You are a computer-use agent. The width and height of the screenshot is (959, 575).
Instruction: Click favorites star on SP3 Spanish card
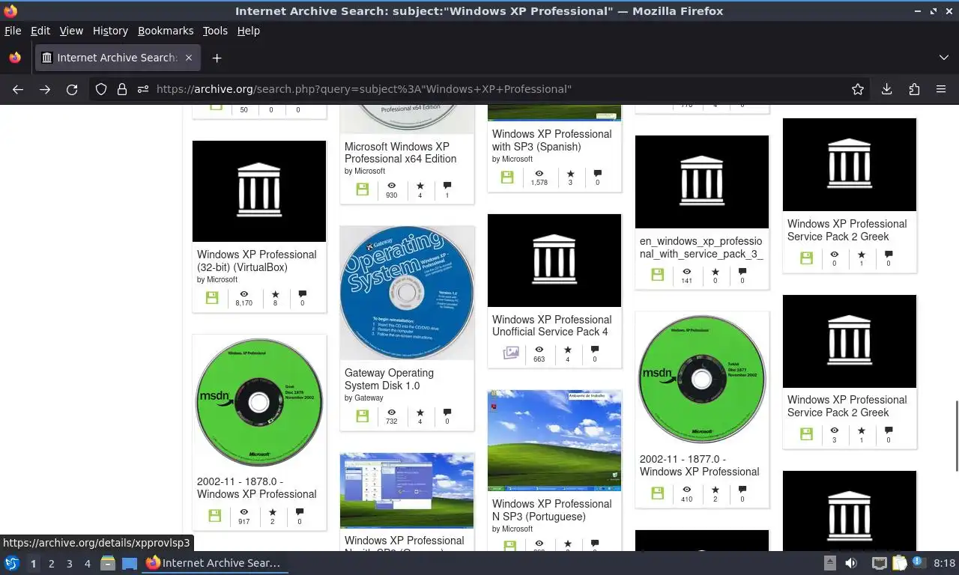coord(570,174)
